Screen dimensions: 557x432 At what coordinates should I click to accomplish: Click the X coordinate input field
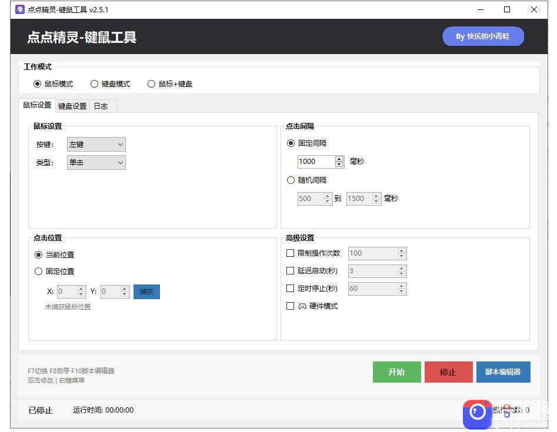[x=67, y=292]
